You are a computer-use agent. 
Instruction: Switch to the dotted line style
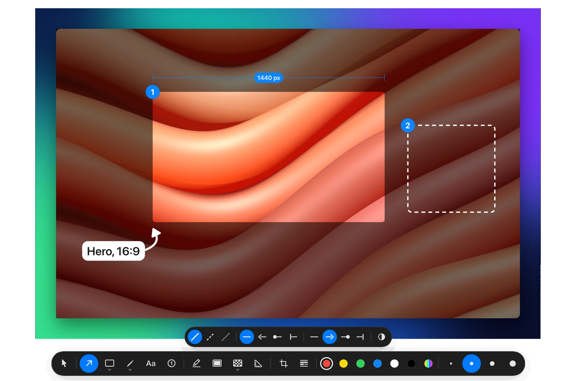tap(226, 337)
